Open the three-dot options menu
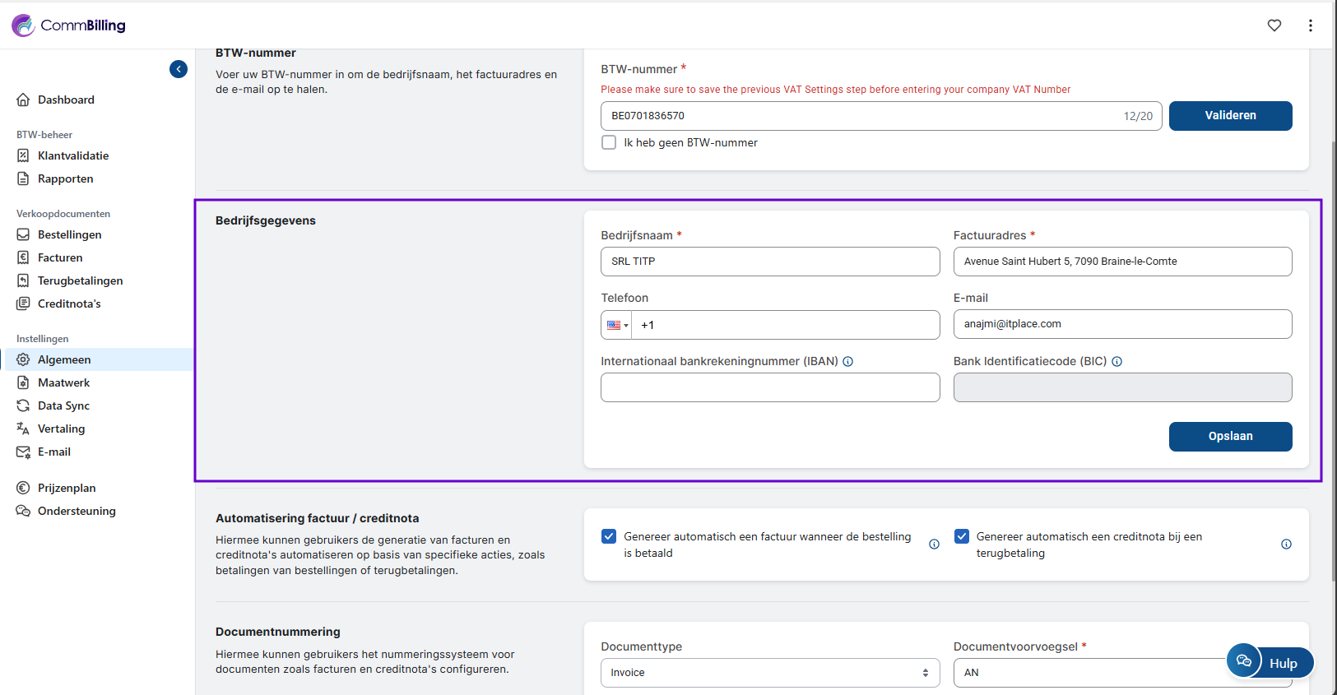 tap(1310, 25)
